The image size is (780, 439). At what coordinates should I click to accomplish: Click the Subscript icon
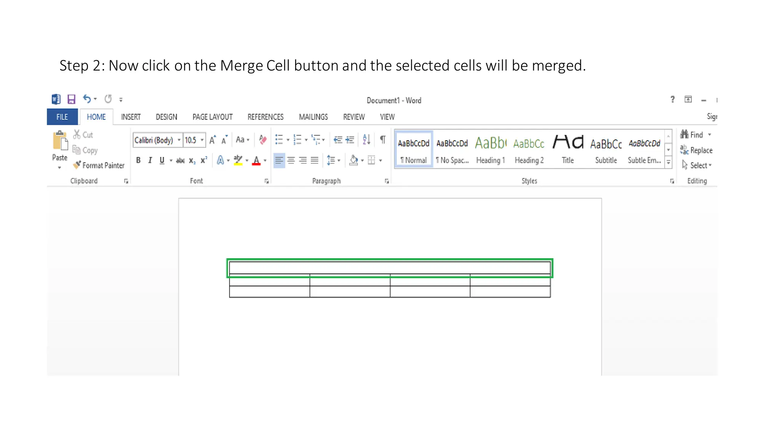click(192, 160)
